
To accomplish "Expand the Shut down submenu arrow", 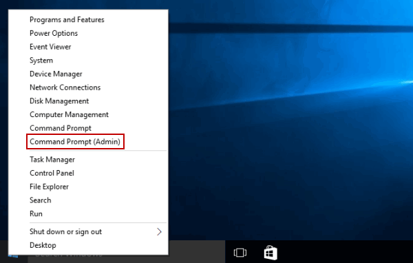I will coord(159,232).
